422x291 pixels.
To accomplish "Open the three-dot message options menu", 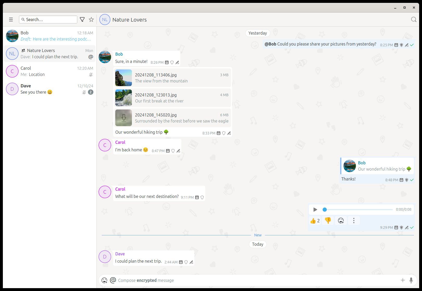I will [x=354, y=221].
